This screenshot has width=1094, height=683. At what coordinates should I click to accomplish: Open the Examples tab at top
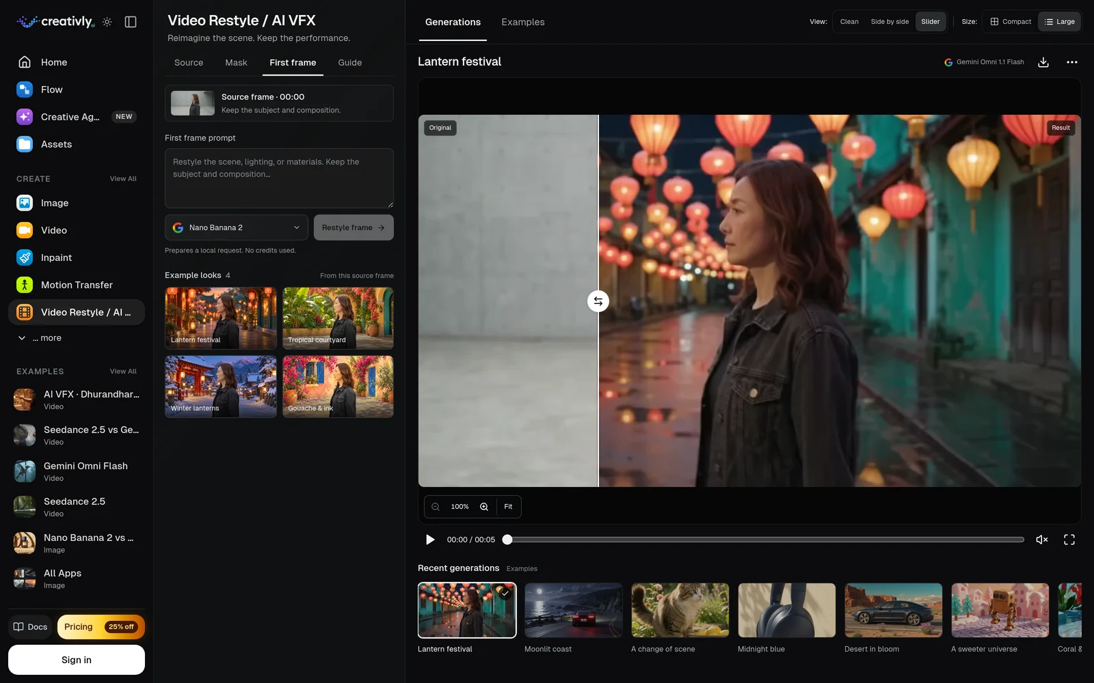coord(523,23)
